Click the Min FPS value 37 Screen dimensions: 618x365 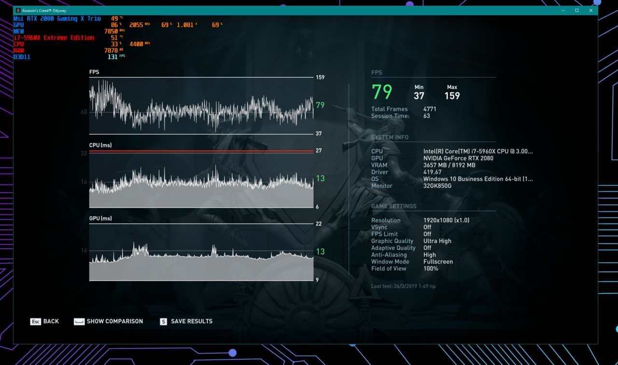click(419, 96)
